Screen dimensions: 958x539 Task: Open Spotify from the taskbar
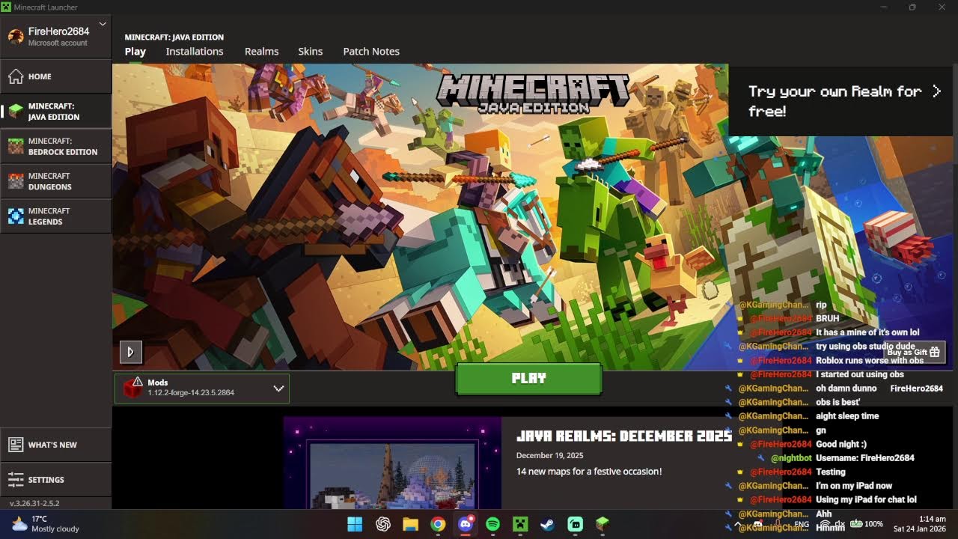click(492, 524)
